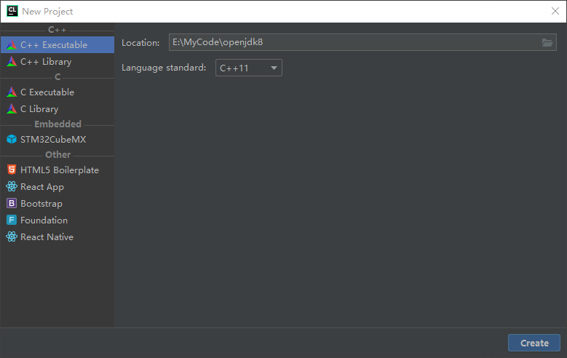Select HTML5 Boilerplate project type
The height and width of the screenshot is (358, 567).
tap(57, 170)
